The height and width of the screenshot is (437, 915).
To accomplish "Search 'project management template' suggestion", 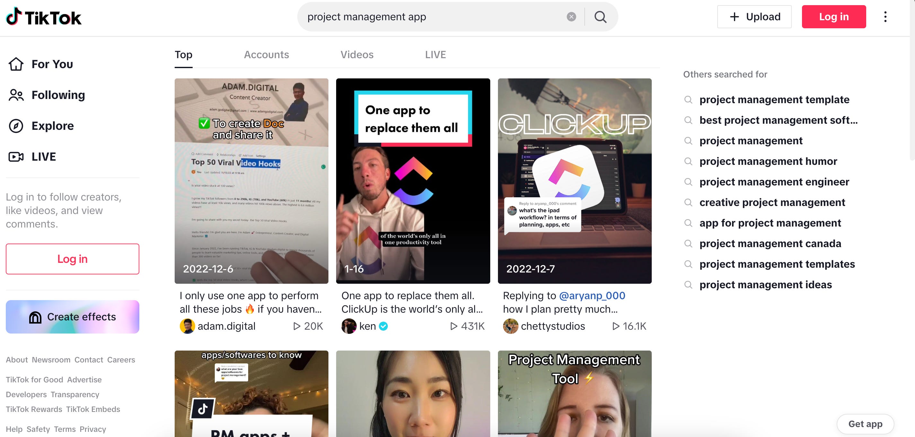I will 774,100.
